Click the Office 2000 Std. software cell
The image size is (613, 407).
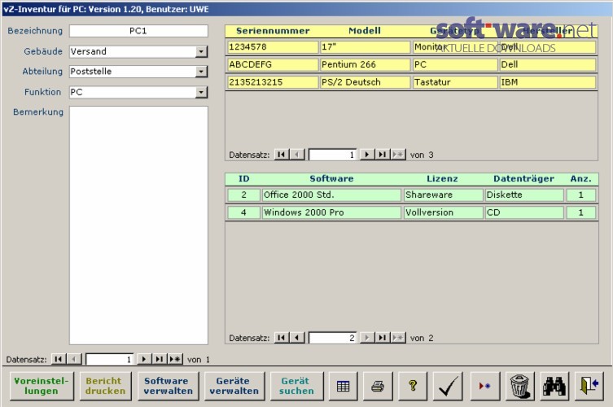point(331,195)
